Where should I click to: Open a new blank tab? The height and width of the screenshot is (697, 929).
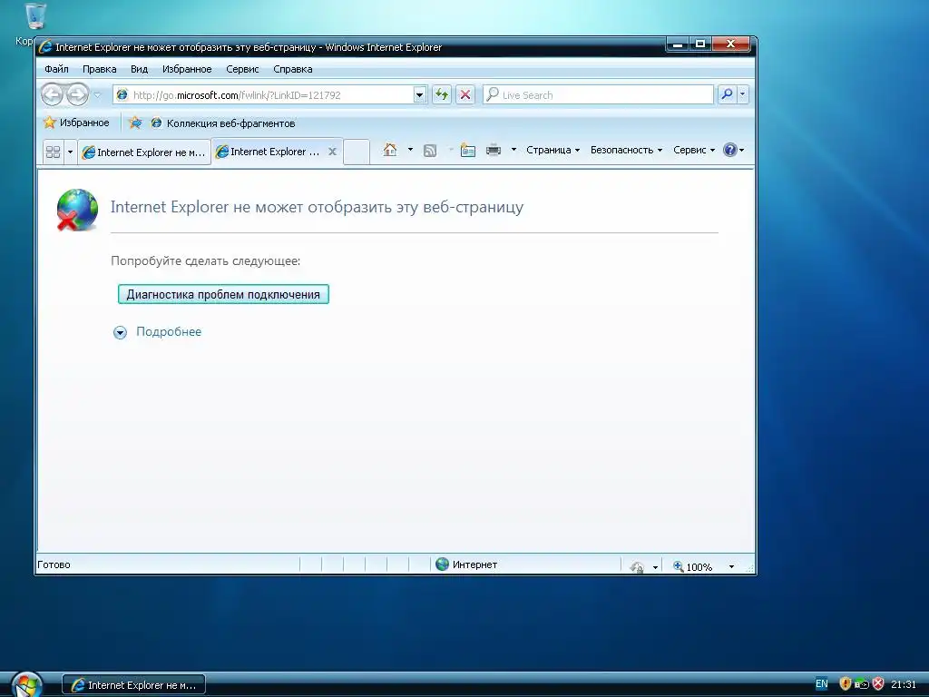tap(356, 152)
